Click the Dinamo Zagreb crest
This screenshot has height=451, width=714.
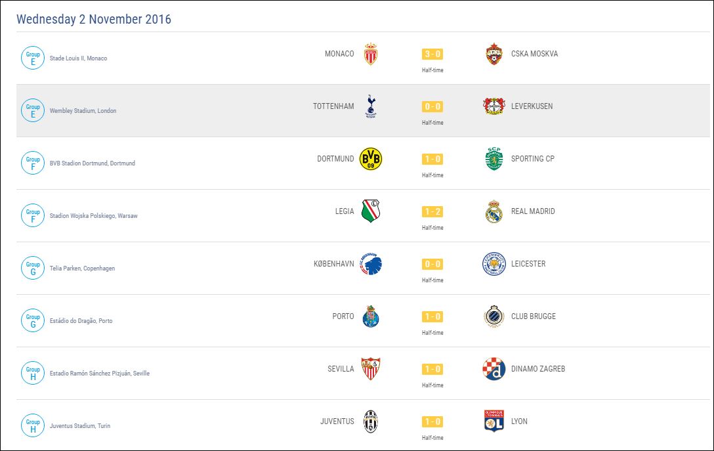click(493, 369)
